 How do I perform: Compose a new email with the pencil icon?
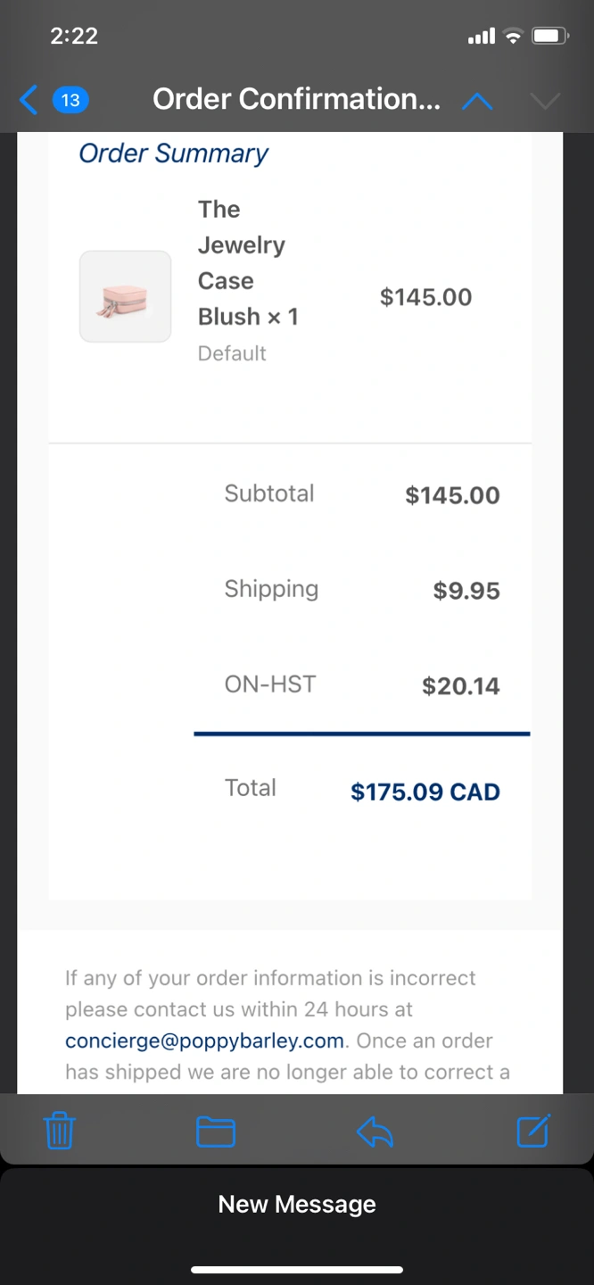(533, 1132)
